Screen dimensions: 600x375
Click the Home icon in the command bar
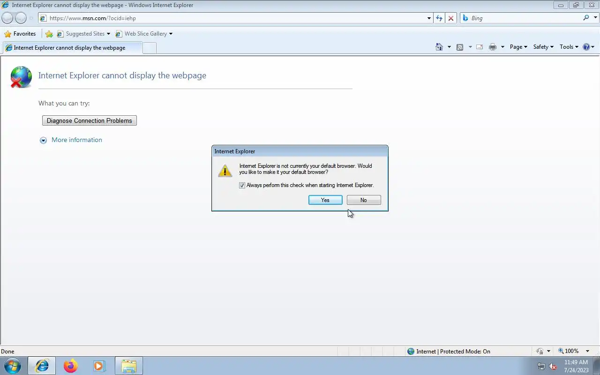pos(439,47)
